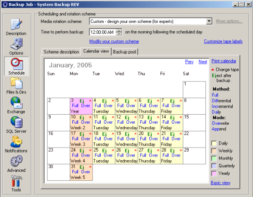Select the January 10 Week 2 cell
This screenshot has width=253, height=197.
[81, 123]
